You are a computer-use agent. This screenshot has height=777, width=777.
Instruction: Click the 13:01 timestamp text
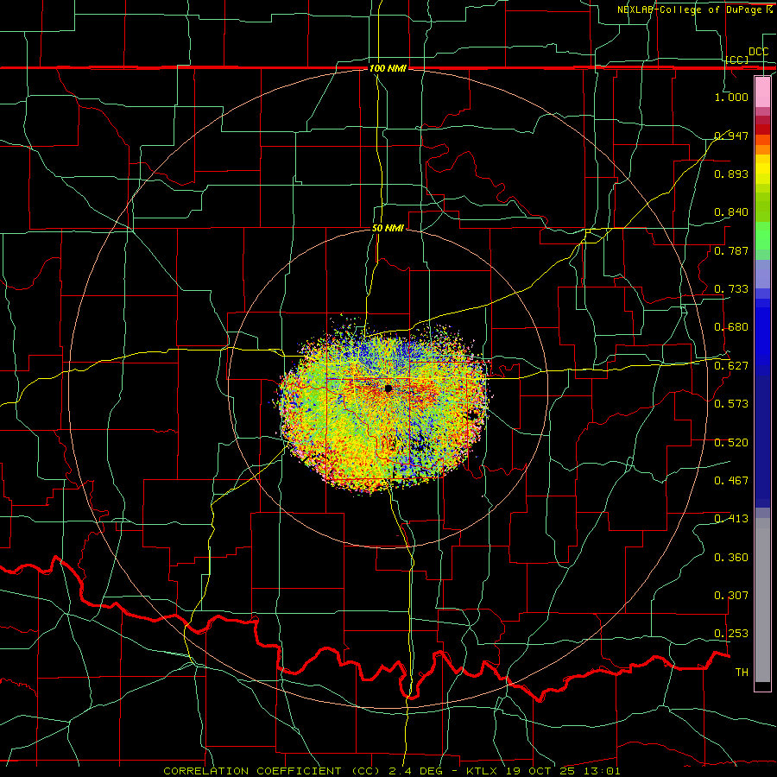[x=602, y=771]
